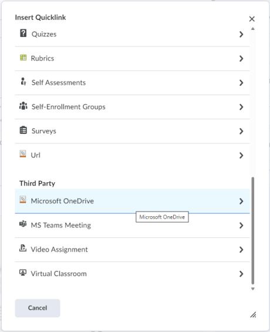Viewport: 270px width, 332px height.
Task: Select the Surveys quicklink option
Action: point(132,131)
